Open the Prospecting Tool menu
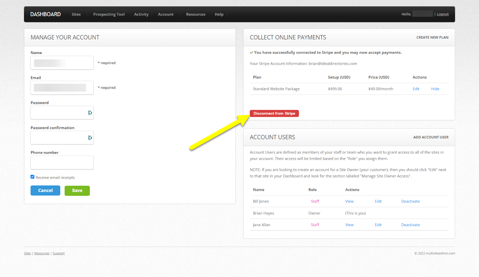The height and width of the screenshot is (277, 479). pyautogui.click(x=109, y=14)
